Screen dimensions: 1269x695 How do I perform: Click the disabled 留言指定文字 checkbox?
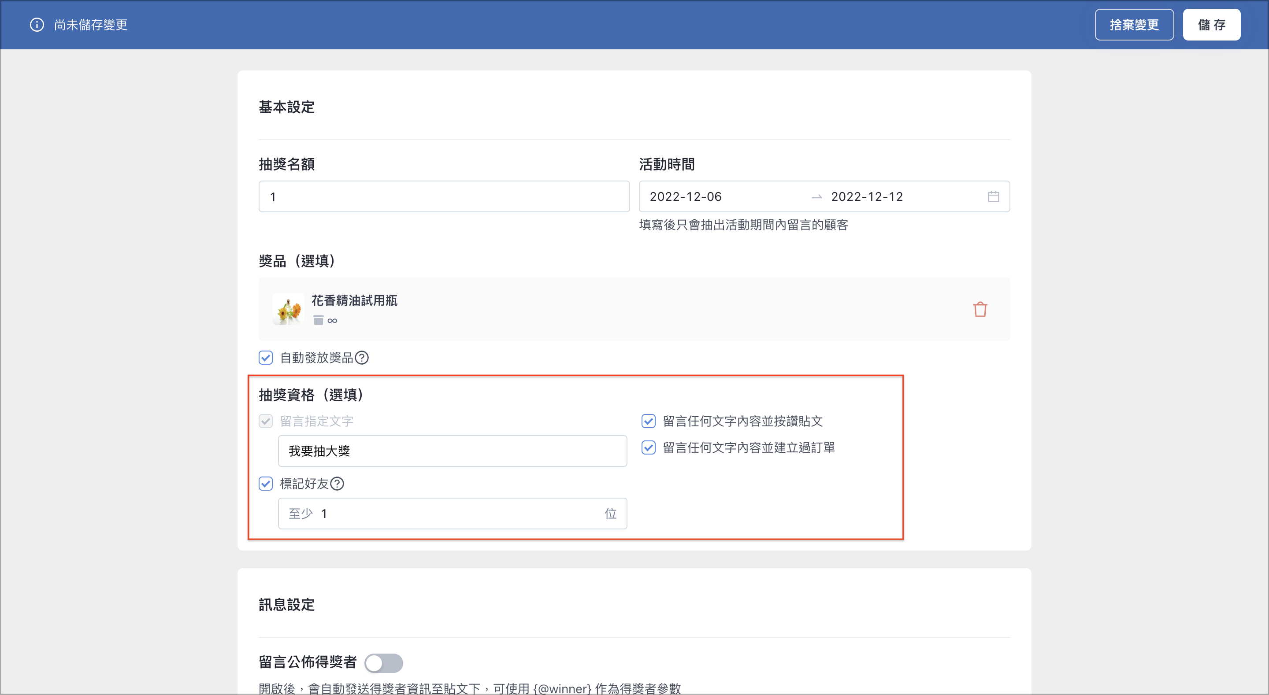266,421
